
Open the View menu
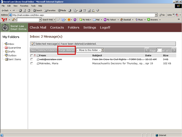[x=15, y=6]
